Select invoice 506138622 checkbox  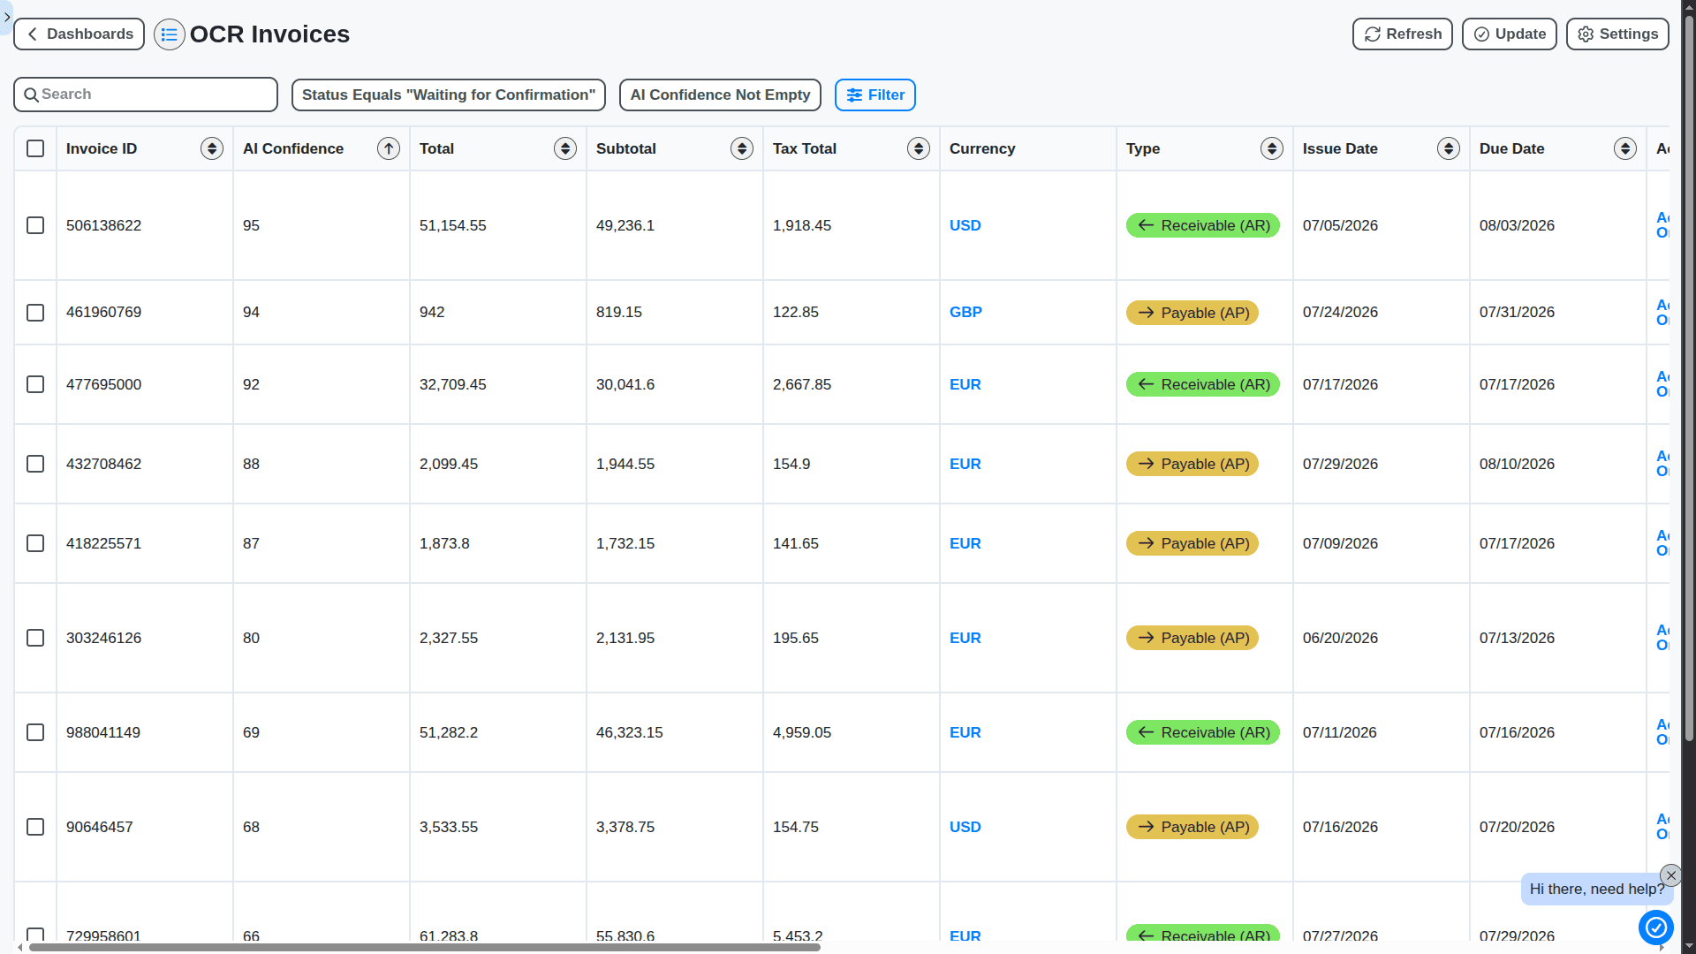[35, 225]
